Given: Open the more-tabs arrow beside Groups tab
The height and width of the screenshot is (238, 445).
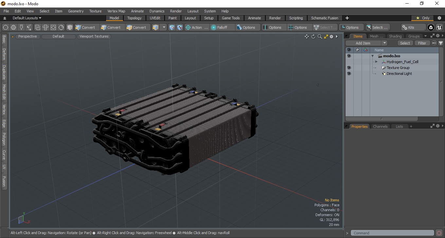Looking at the screenshot, I should coord(425,36).
